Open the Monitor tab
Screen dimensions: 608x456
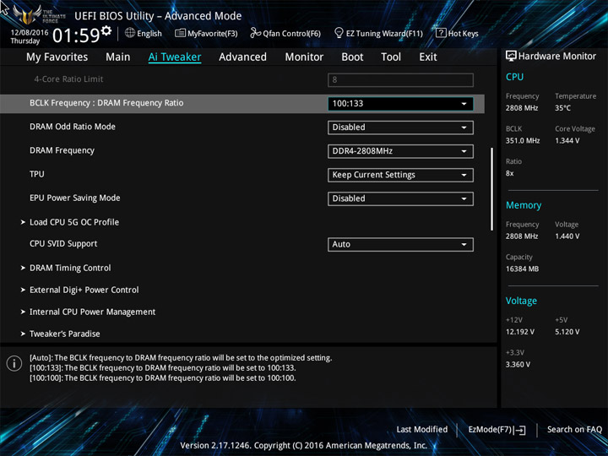tap(304, 57)
